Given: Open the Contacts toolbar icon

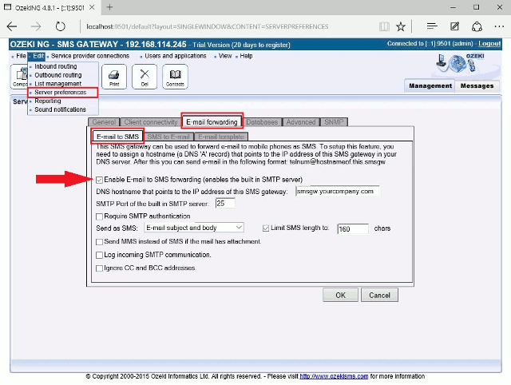Looking at the screenshot, I should coord(175,77).
